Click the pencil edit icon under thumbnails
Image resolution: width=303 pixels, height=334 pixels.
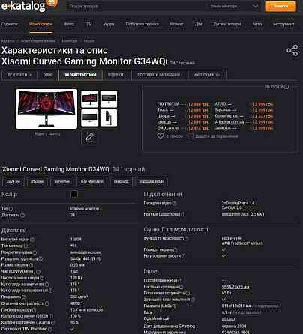coord(89,137)
